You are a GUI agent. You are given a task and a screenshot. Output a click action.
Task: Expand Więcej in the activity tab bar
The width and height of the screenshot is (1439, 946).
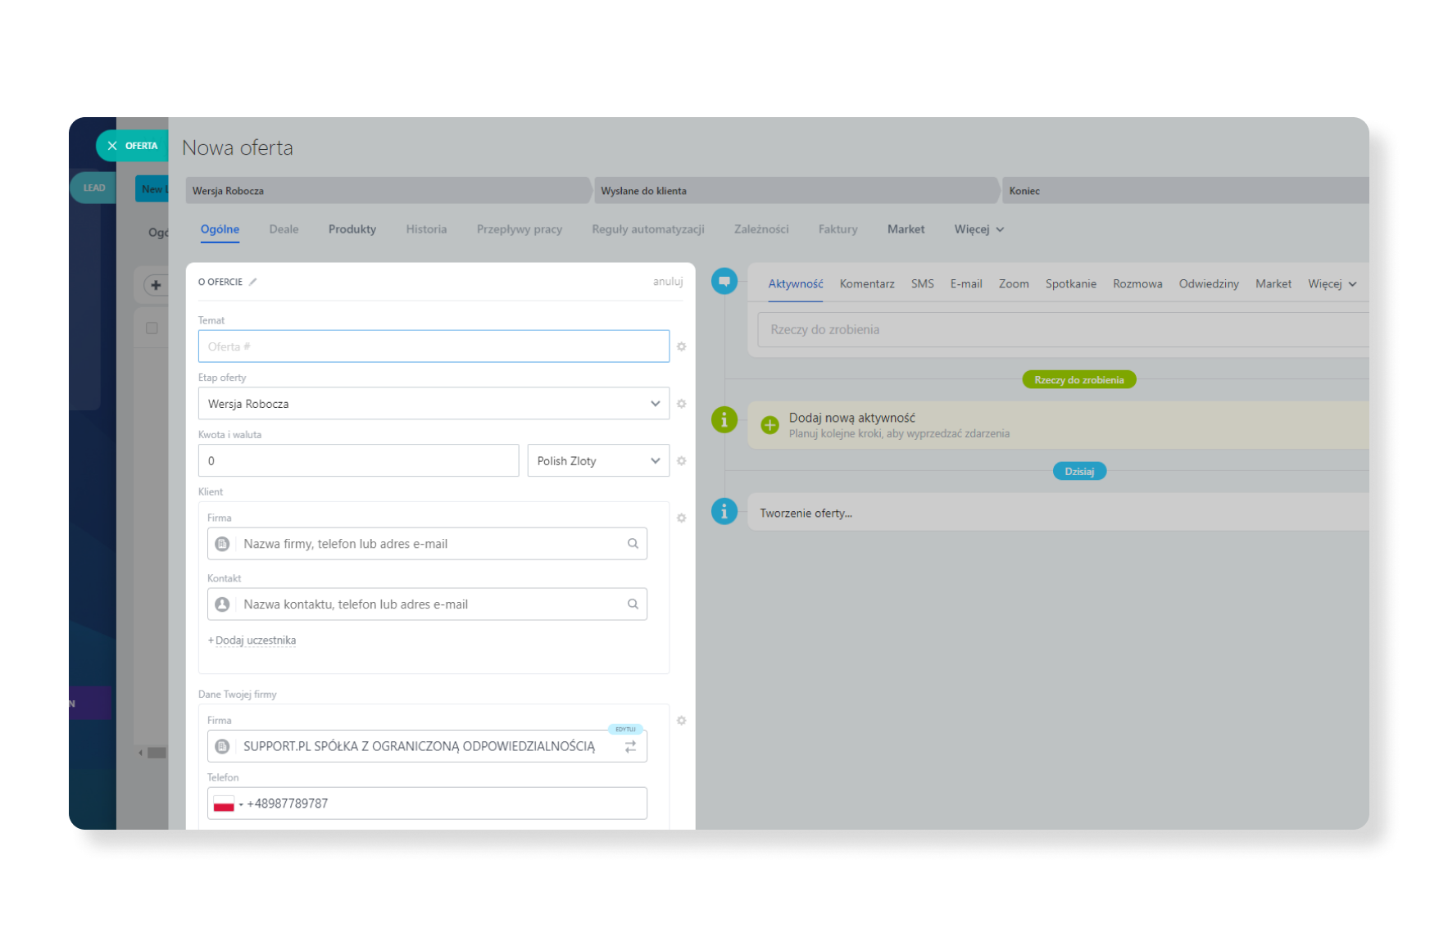coord(1332,284)
